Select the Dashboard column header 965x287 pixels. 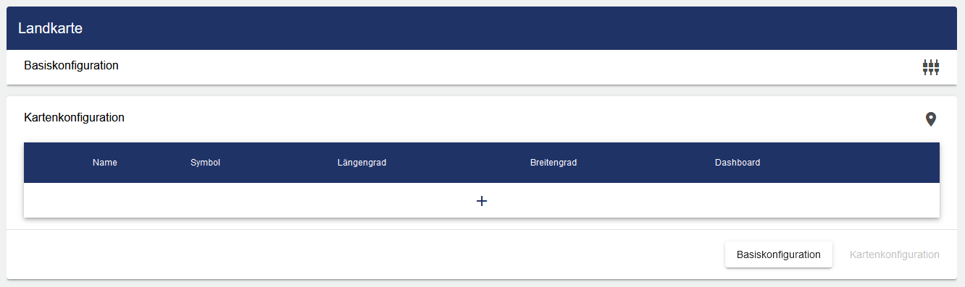coord(738,163)
